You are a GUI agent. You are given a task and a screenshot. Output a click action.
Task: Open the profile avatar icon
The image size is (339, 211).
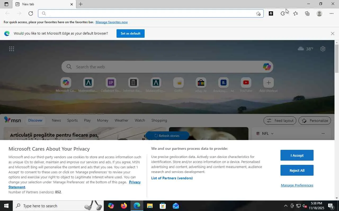[319, 13]
